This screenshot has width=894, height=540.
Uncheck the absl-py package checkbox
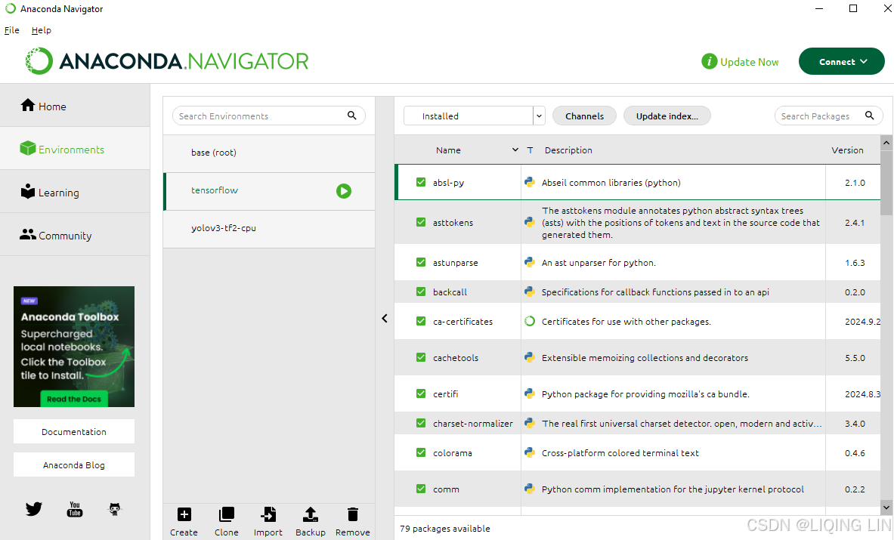421,182
